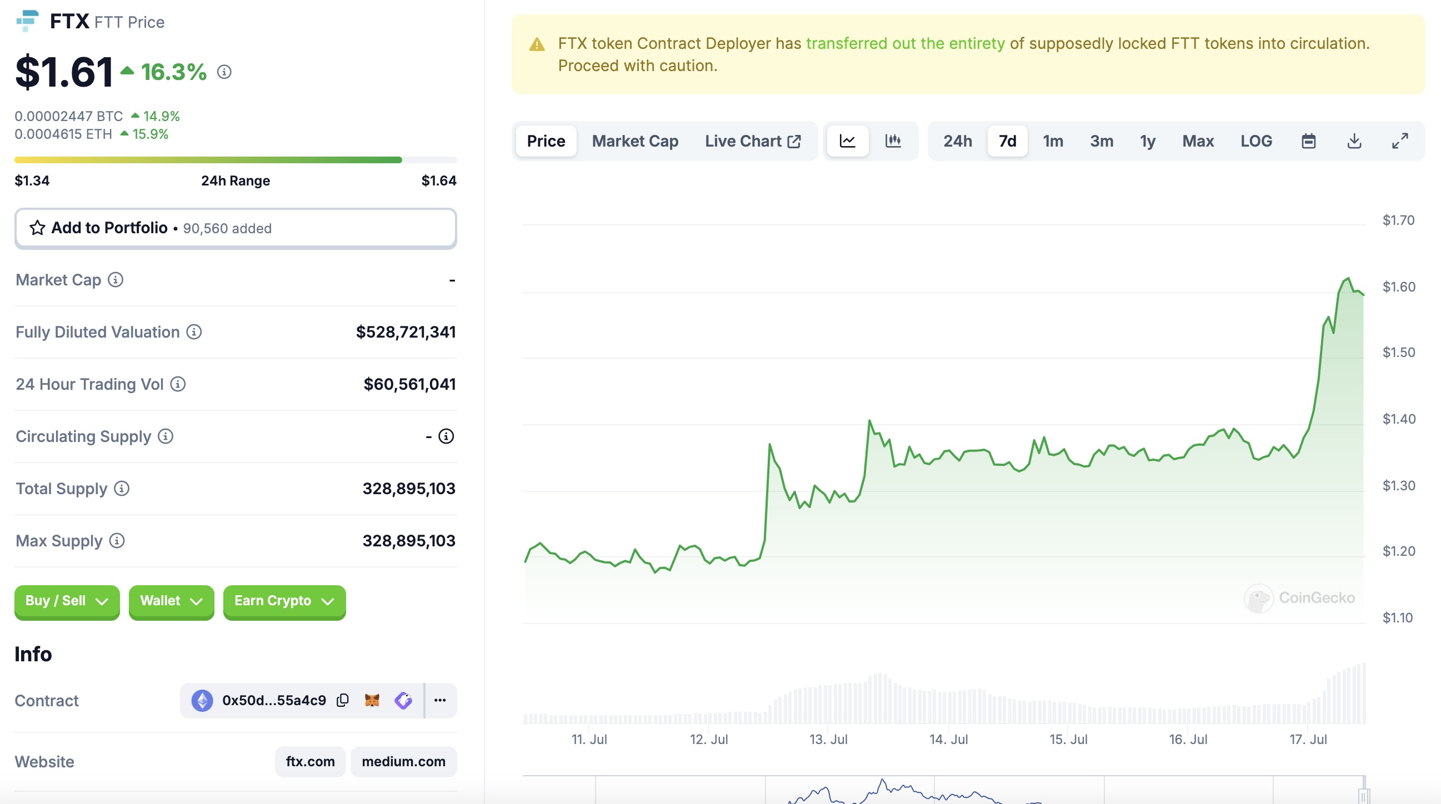Screen dimensions: 1441x804
Task: Select the 1y time range
Action: coord(1147,141)
